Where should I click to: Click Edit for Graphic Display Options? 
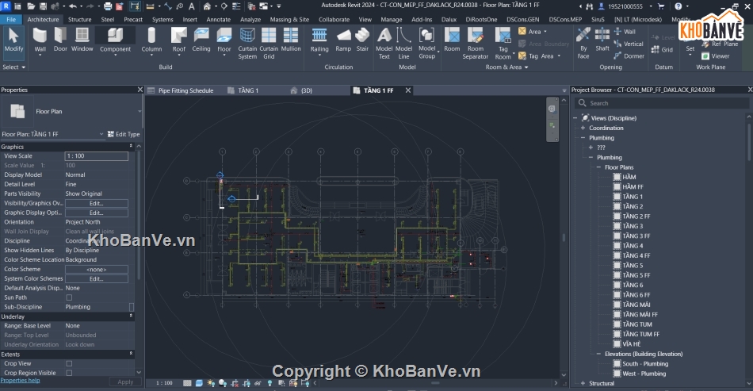coord(97,213)
